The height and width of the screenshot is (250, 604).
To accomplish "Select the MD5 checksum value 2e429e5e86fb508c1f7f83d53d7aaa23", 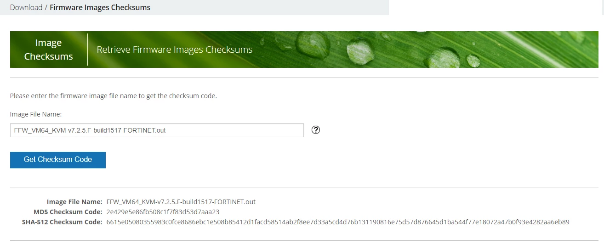I will tap(163, 212).
